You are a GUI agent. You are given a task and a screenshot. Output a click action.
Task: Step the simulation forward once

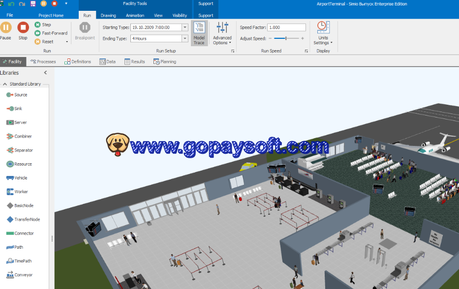pos(43,25)
